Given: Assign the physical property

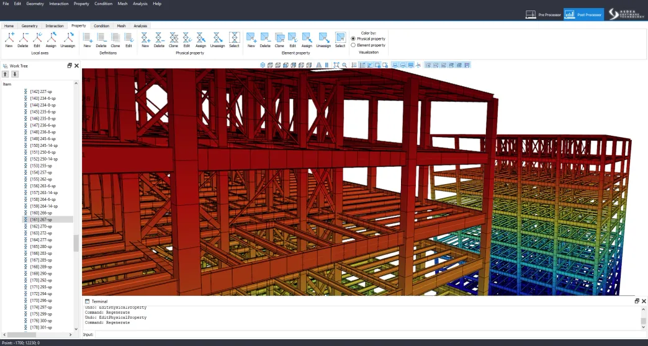Looking at the screenshot, I should pyautogui.click(x=201, y=40).
